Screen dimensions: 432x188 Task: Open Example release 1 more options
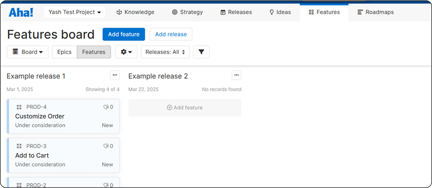pos(115,75)
